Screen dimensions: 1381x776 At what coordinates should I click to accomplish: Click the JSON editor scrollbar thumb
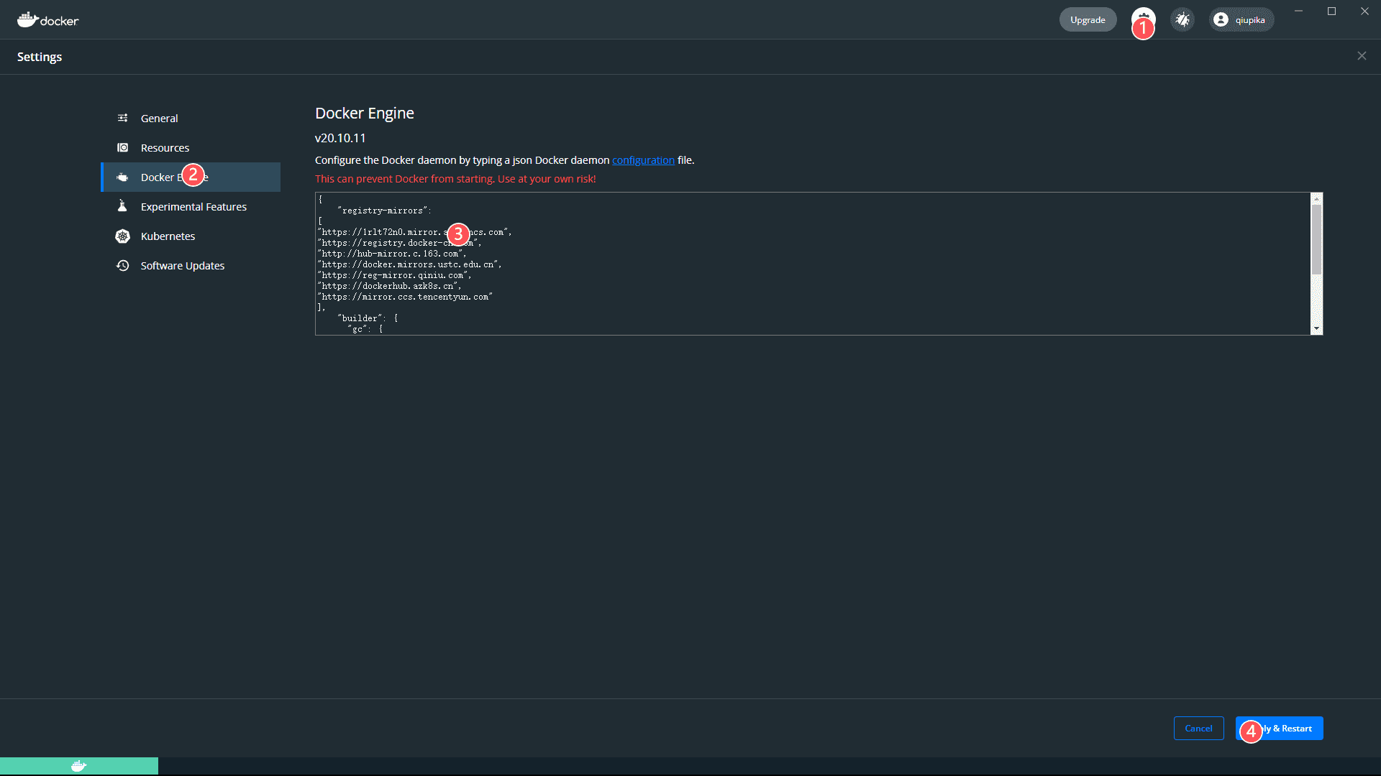click(x=1316, y=239)
